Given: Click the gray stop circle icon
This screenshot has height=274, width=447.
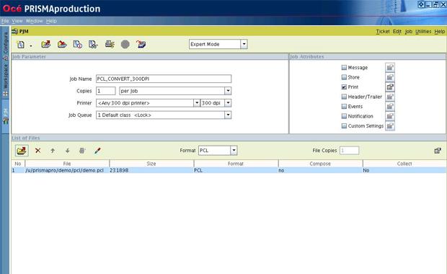Looking at the screenshot, I should (x=125, y=44).
